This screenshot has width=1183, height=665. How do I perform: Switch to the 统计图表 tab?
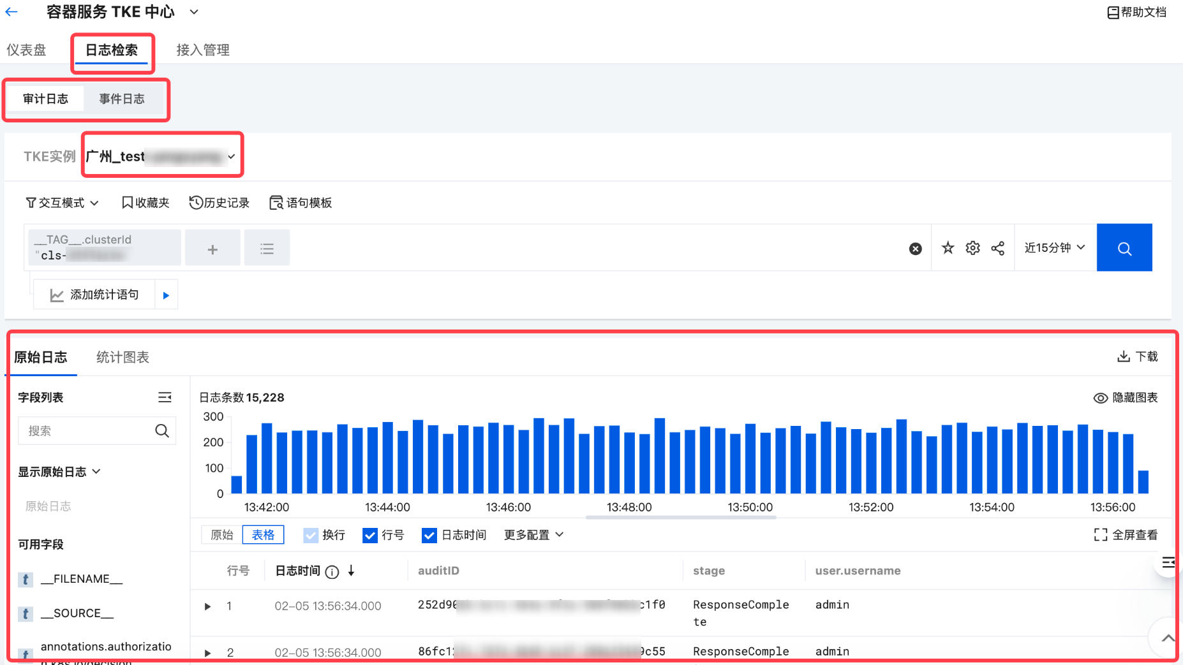pos(123,357)
